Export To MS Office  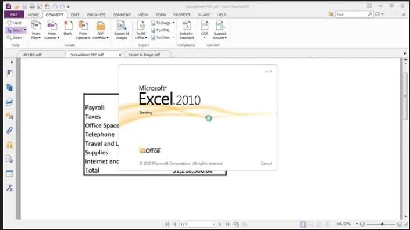tap(141, 30)
